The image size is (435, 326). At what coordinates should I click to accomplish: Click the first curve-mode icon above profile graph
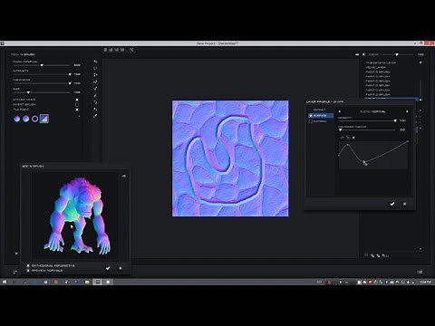(343, 138)
